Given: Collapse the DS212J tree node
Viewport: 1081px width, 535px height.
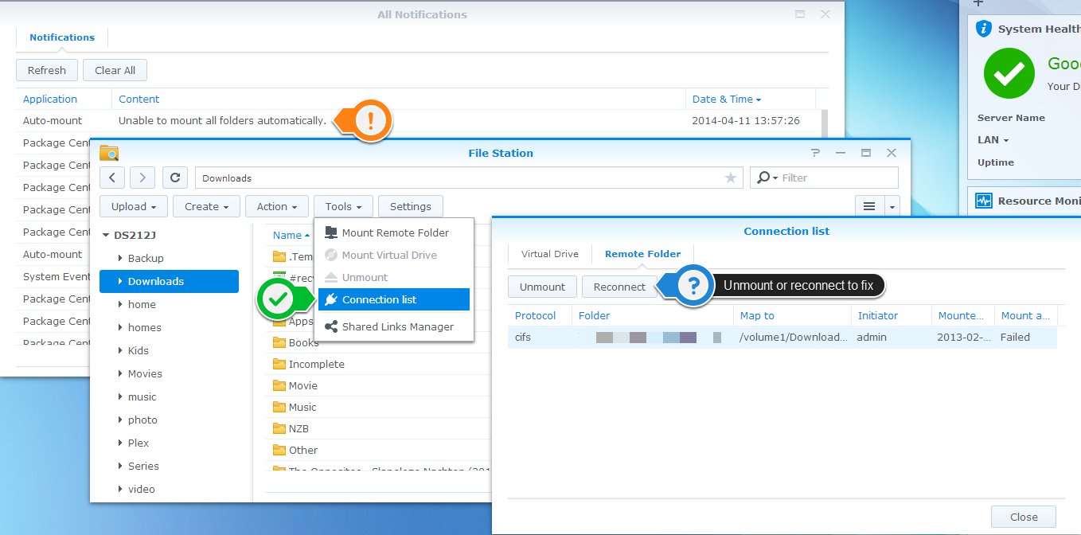Looking at the screenshot, I should (x=107, y=236).
